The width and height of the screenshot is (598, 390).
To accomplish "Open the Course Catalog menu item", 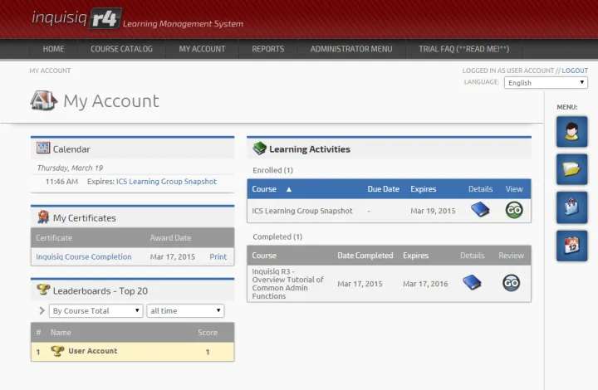I will 121,49.
